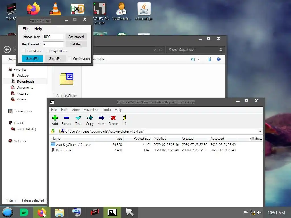Go up one folder level in 7-Zip

tap(53, 131)
